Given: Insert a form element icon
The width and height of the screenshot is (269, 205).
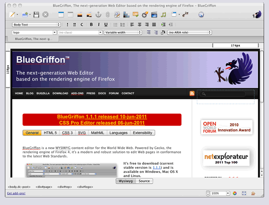Looking at the screenshot, I should 174,14.
